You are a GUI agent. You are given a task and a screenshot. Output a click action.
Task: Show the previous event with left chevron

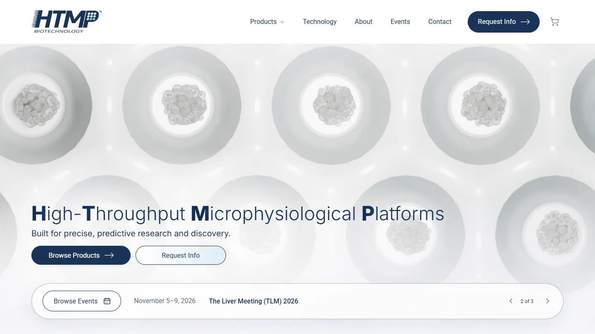tap(511, 301)
